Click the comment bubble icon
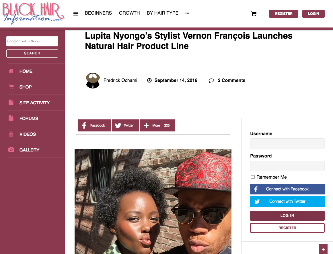Image resolution: width=333 pixels, height=254 pixels. point(211,80)
